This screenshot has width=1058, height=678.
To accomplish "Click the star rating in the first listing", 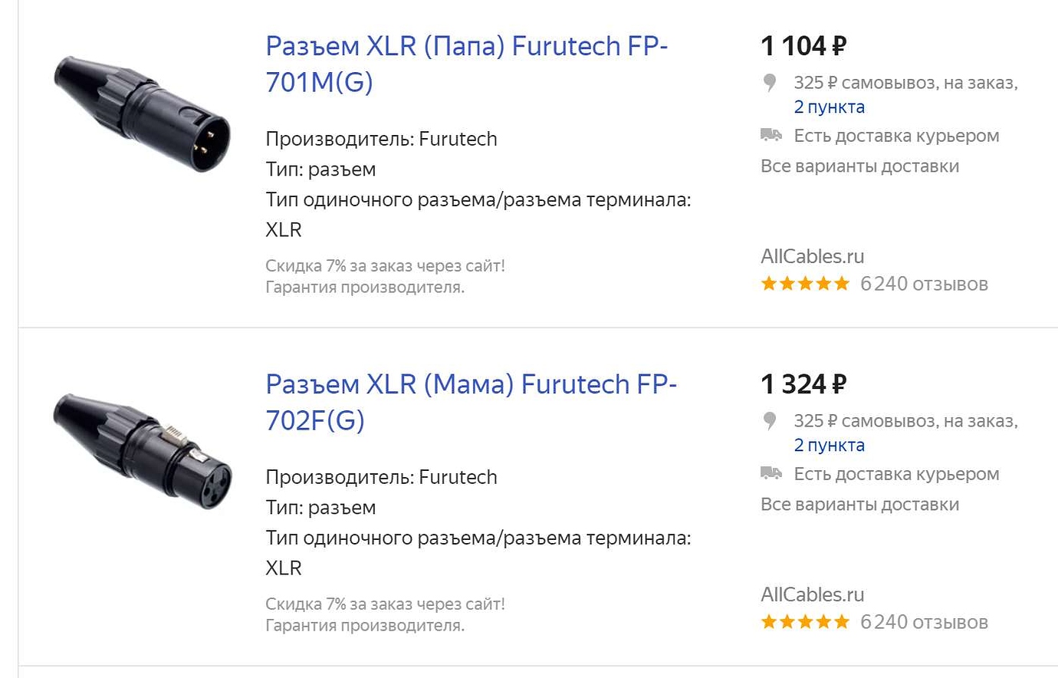I will click(x=805, y=284).
